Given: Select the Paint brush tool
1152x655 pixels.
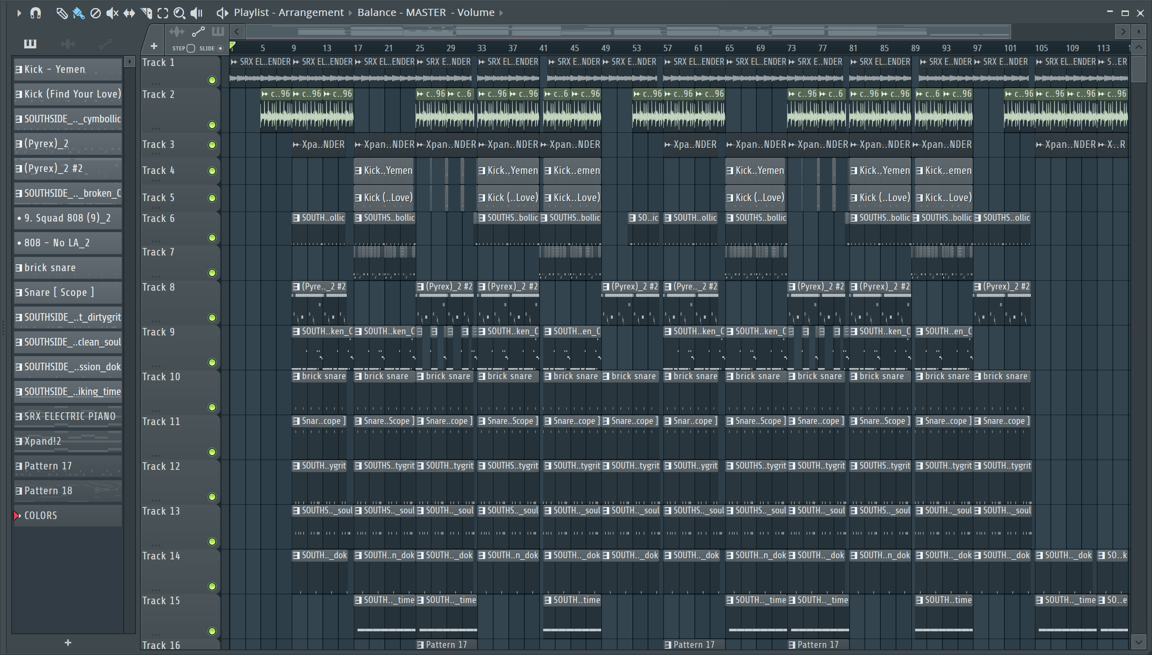Looking at the screenshot, I should coord(79,13).
